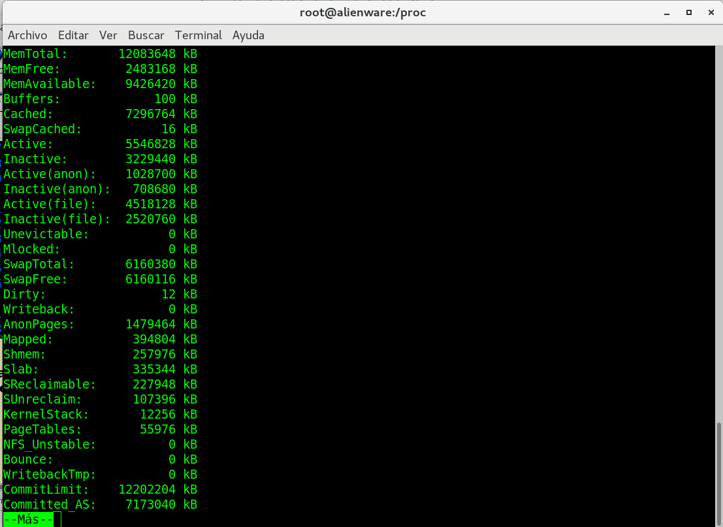723x527 pixels.
Task: Open the Editar menu
Action: point(73,35)
